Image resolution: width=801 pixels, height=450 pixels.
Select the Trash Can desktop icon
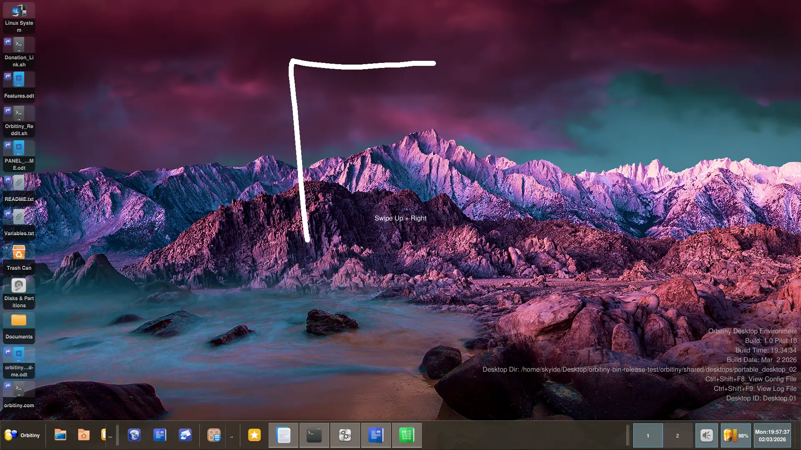tap(19, 258)
